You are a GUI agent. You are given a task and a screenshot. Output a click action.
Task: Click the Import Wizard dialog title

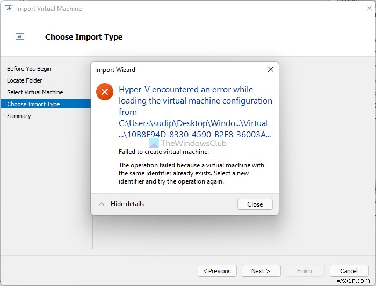(115, 70)
